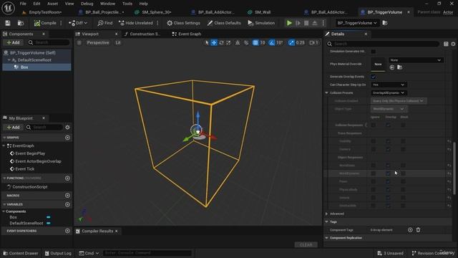Viewport: 458px width, 258px height.
Task: Activate scale tool
Action: (x=228, y=43)
